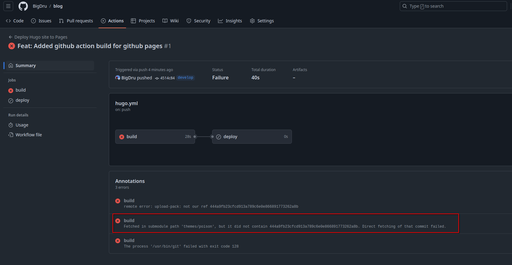Click the home icon beside Summary
Image resolution: width=512 pixels, height=265 pixels.
click(x=11, y=66)
